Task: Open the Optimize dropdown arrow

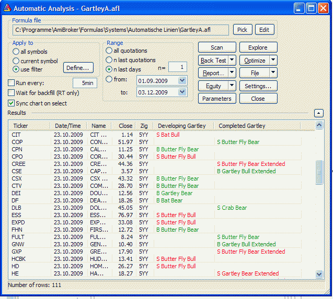Action: tap(273, 61)
